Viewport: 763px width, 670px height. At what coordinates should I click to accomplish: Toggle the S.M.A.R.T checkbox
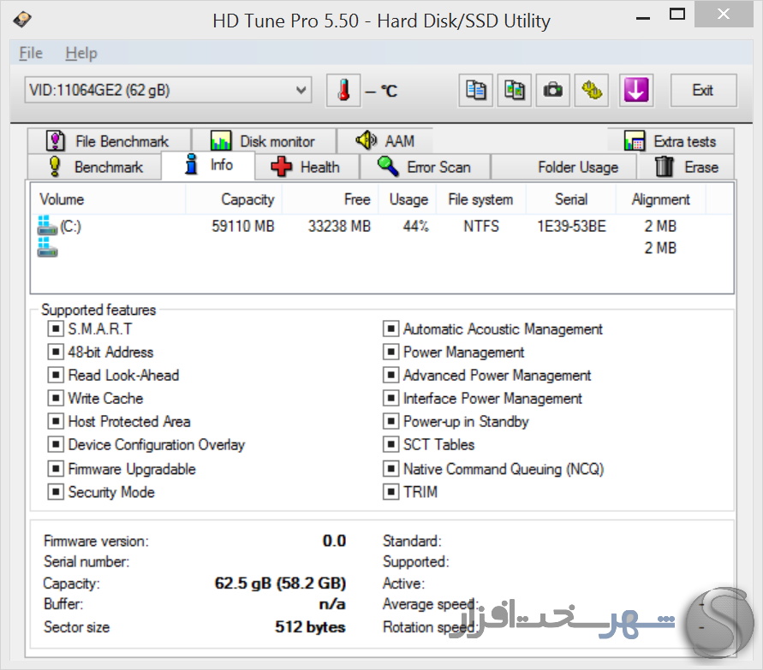tap(56, 329)
